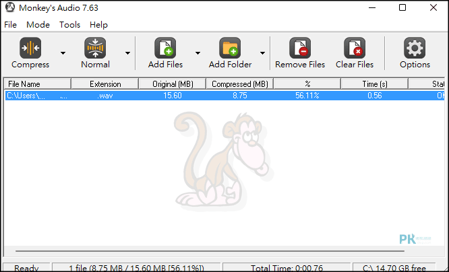
Task: Sort by the File Name column header
Action: tap(38, 83)
